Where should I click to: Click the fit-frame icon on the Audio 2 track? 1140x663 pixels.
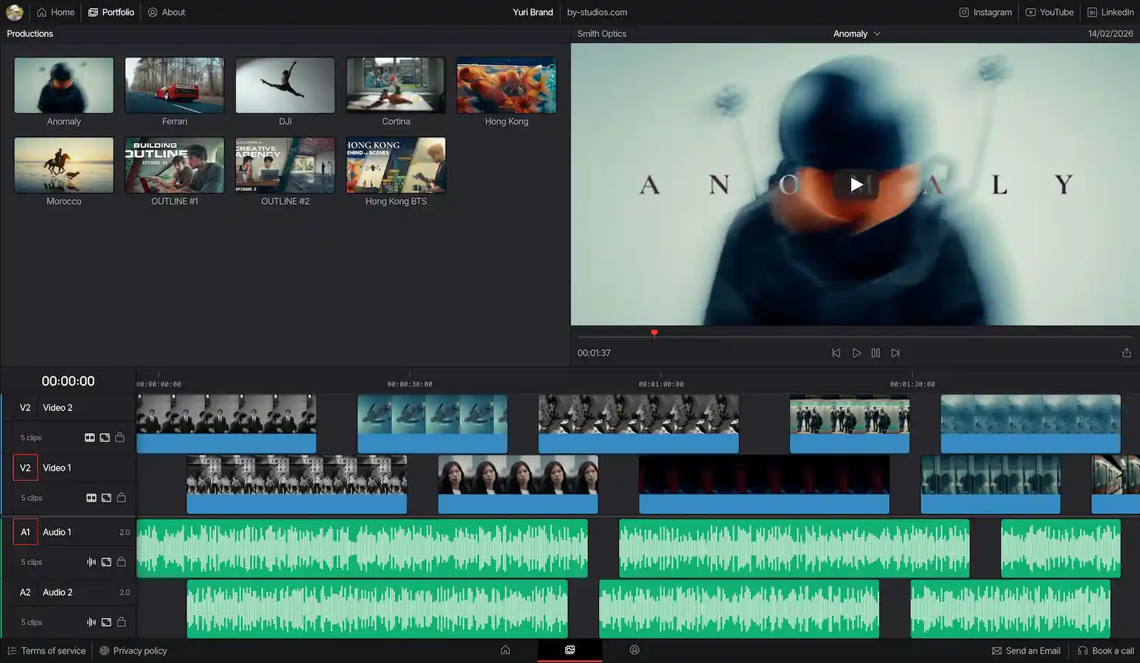[106, 622]
